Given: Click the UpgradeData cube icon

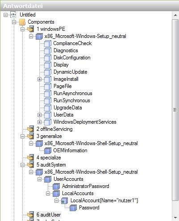Looking at the screenshot, I should 48,108.
